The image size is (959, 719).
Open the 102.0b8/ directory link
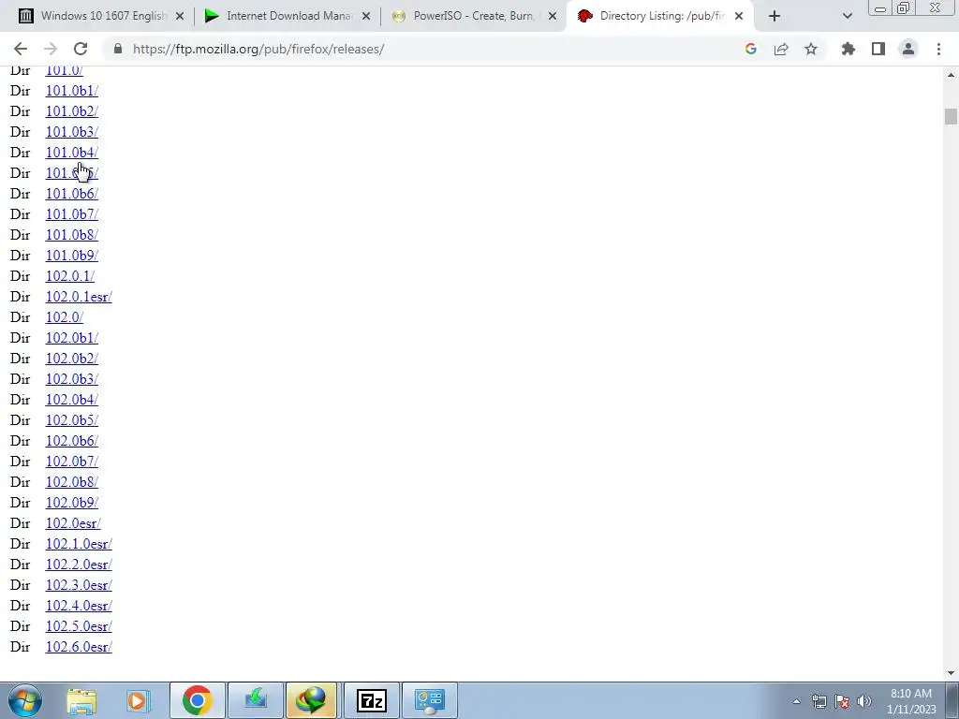(x=71, y=482)
